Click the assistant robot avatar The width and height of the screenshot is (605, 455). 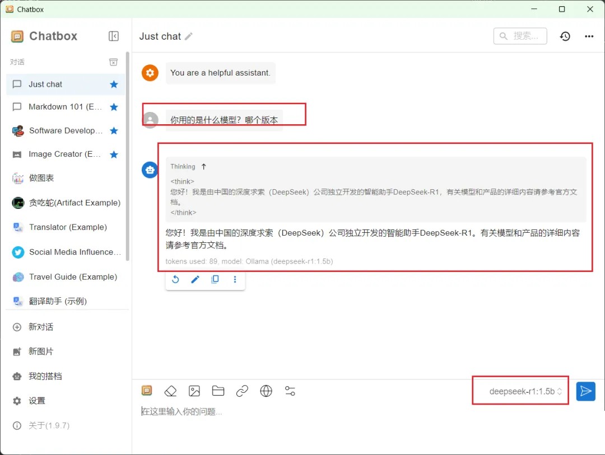pos(150,170)
